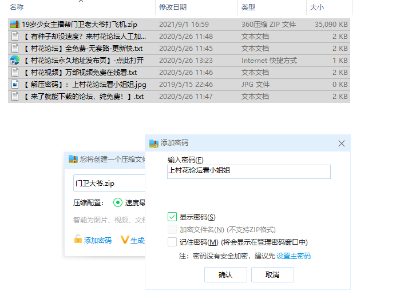The height and width of the screenshot is (307, 396).
Task: Toggle sort arrow above the 名称 column
Action: click(x=80, y=1)
